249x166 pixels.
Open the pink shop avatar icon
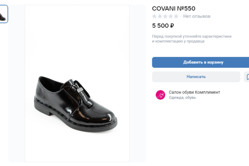click(160, 95)
